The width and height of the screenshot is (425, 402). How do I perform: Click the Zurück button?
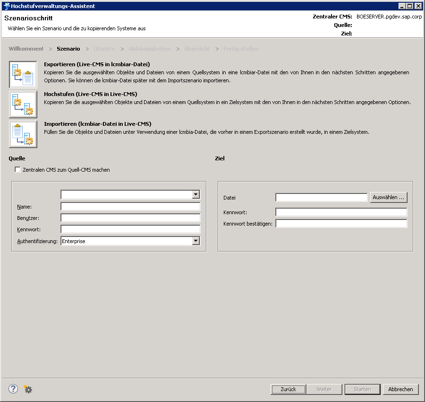pyautogui.click(x=288, y=389)
